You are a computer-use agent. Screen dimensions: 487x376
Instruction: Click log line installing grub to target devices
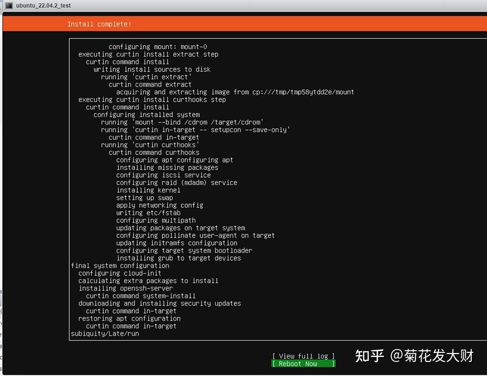(178, 258)
